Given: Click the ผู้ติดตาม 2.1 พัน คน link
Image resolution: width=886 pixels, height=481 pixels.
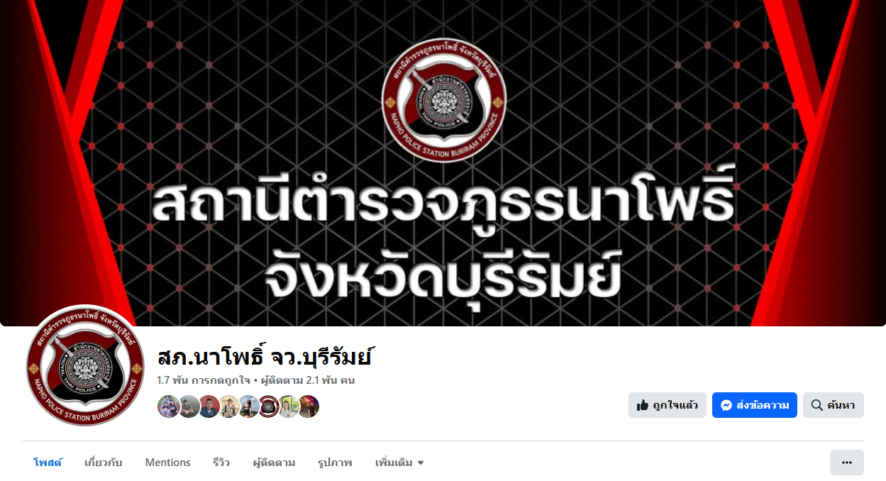Looking at the screenshot, I should (x=308, y=380).
